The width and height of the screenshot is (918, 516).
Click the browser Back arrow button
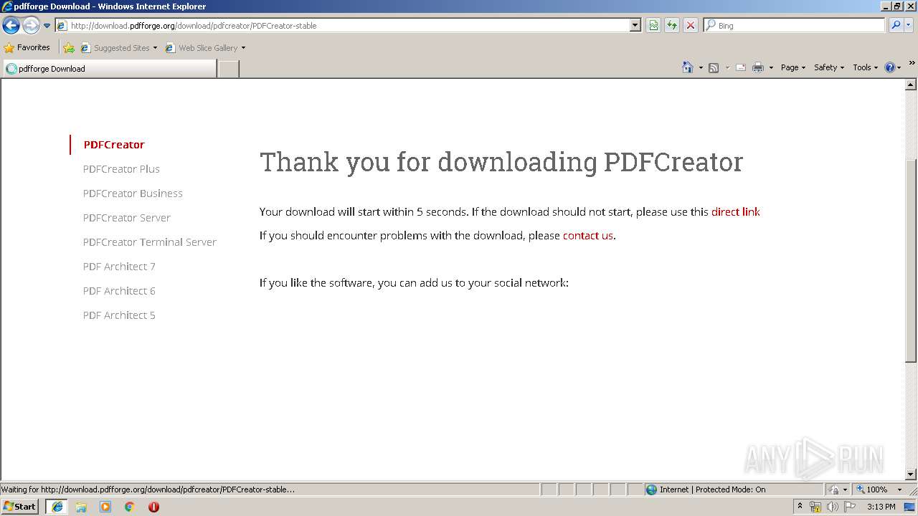tap(11, 26)
